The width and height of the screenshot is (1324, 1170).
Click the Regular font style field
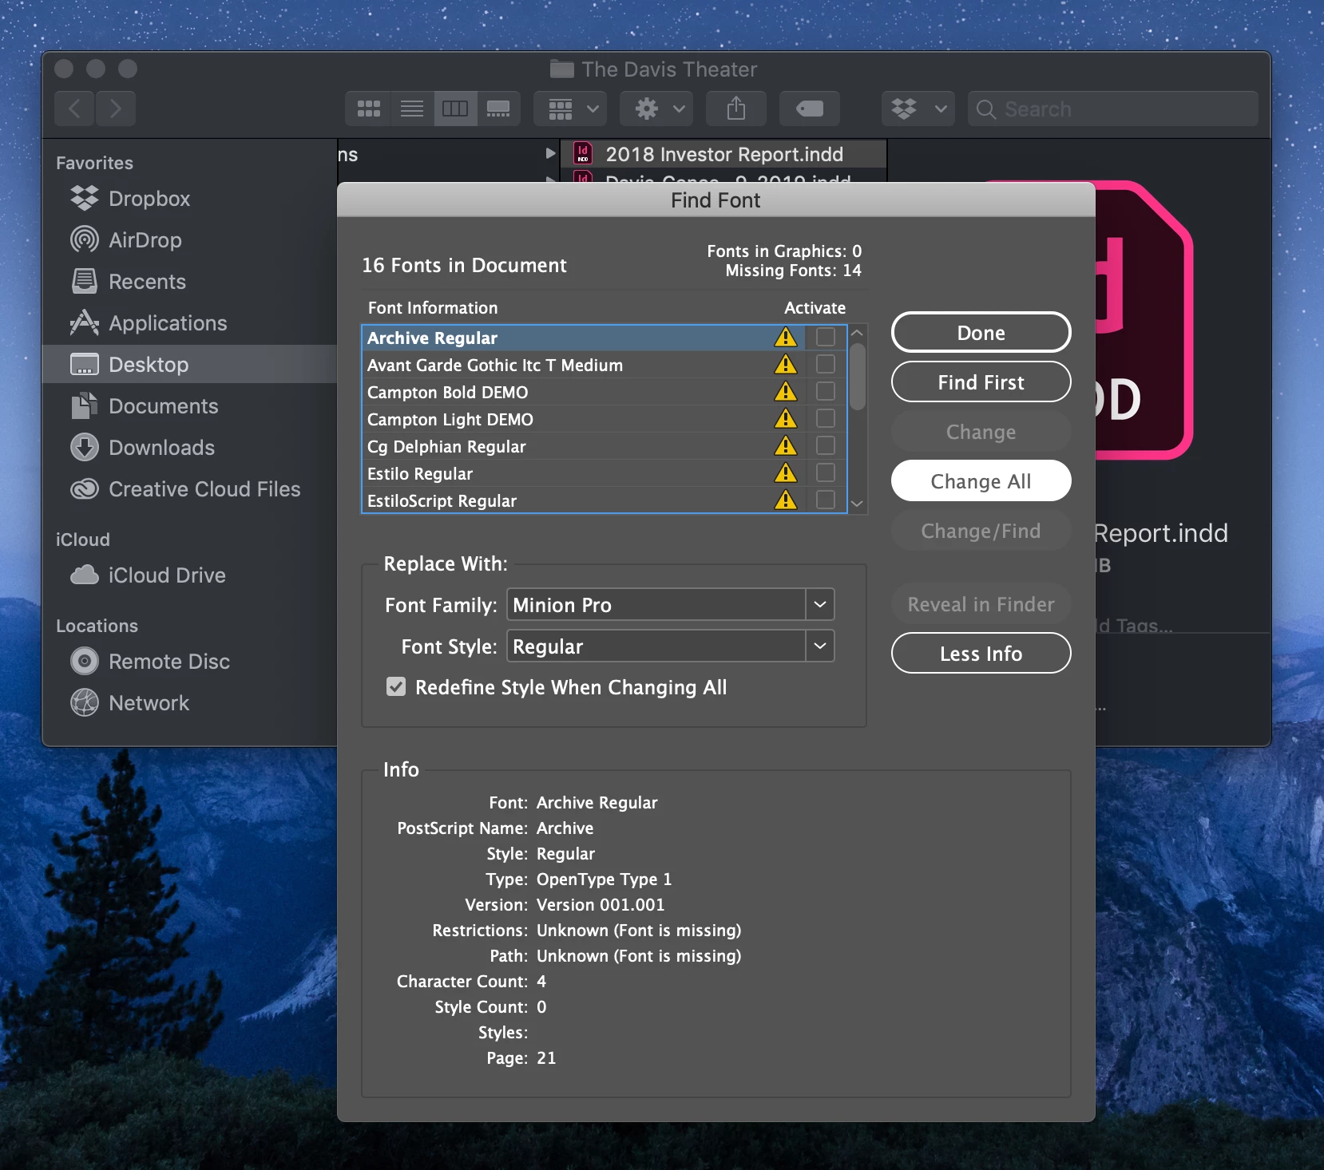(656, 646)
